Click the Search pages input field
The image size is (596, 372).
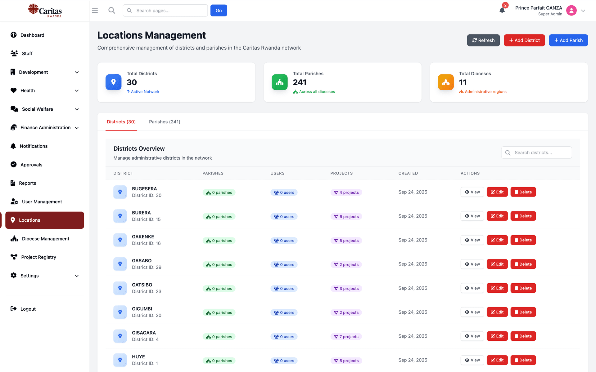click(165, 11)
